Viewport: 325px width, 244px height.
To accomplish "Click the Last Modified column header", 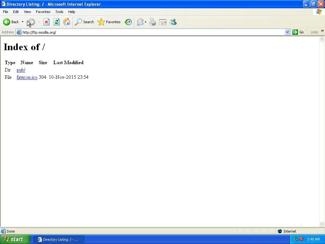I will [68, 63].
